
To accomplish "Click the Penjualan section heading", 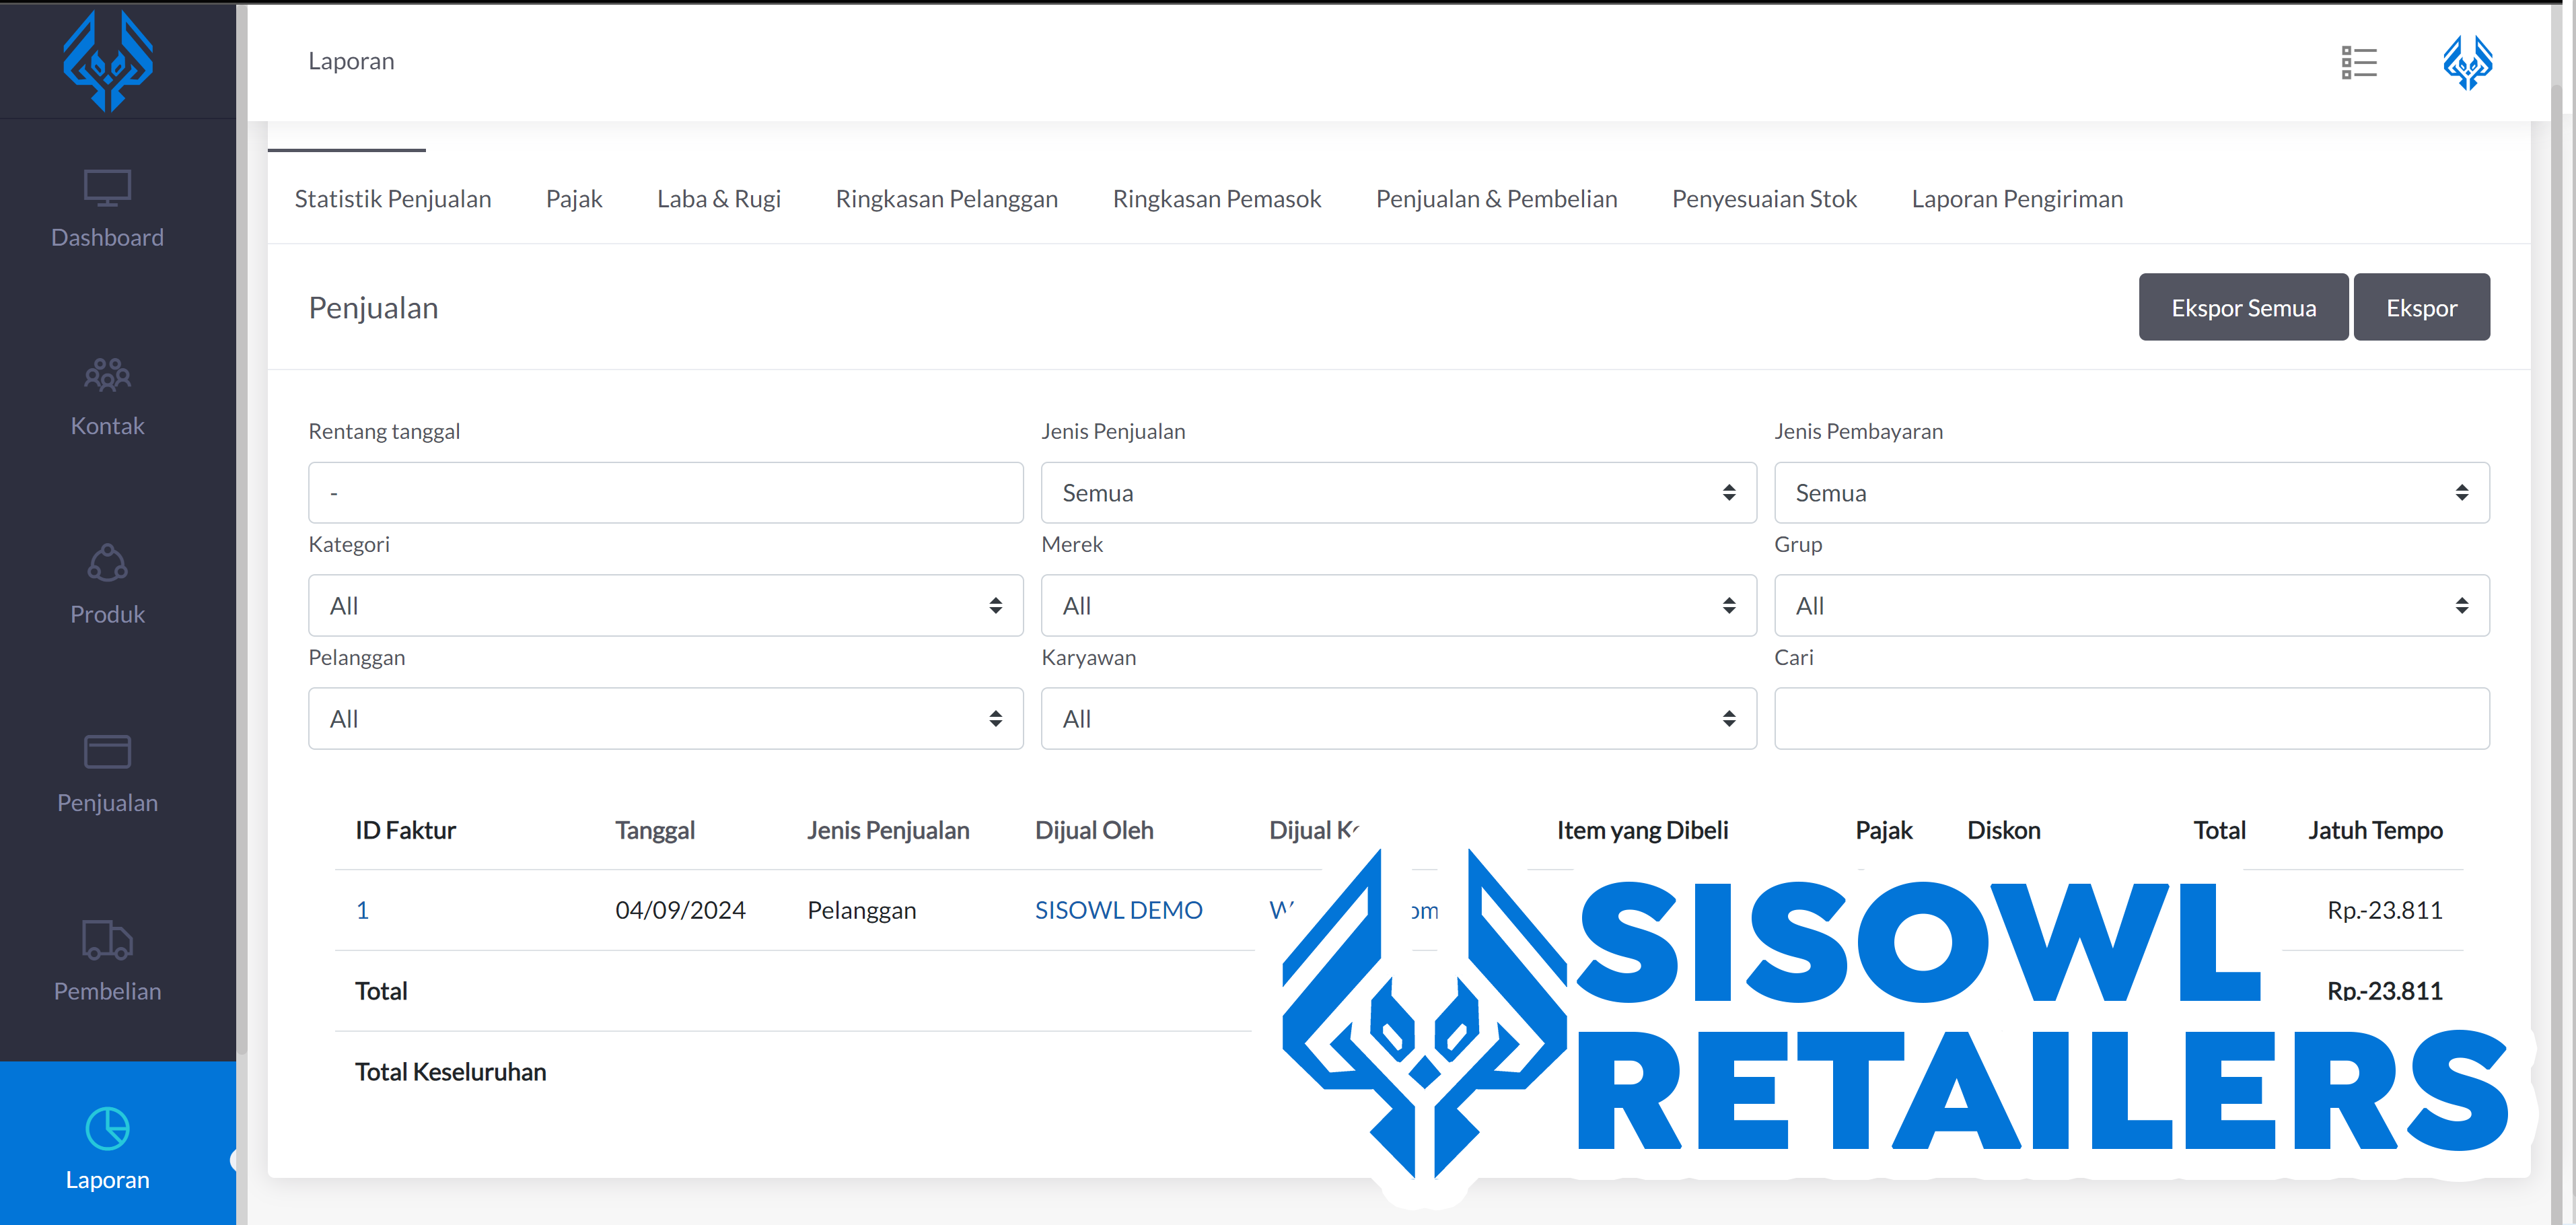I will point(373,307).
